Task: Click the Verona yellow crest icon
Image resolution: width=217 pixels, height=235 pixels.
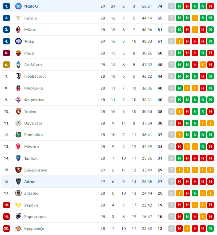Action: click(18, 205)
